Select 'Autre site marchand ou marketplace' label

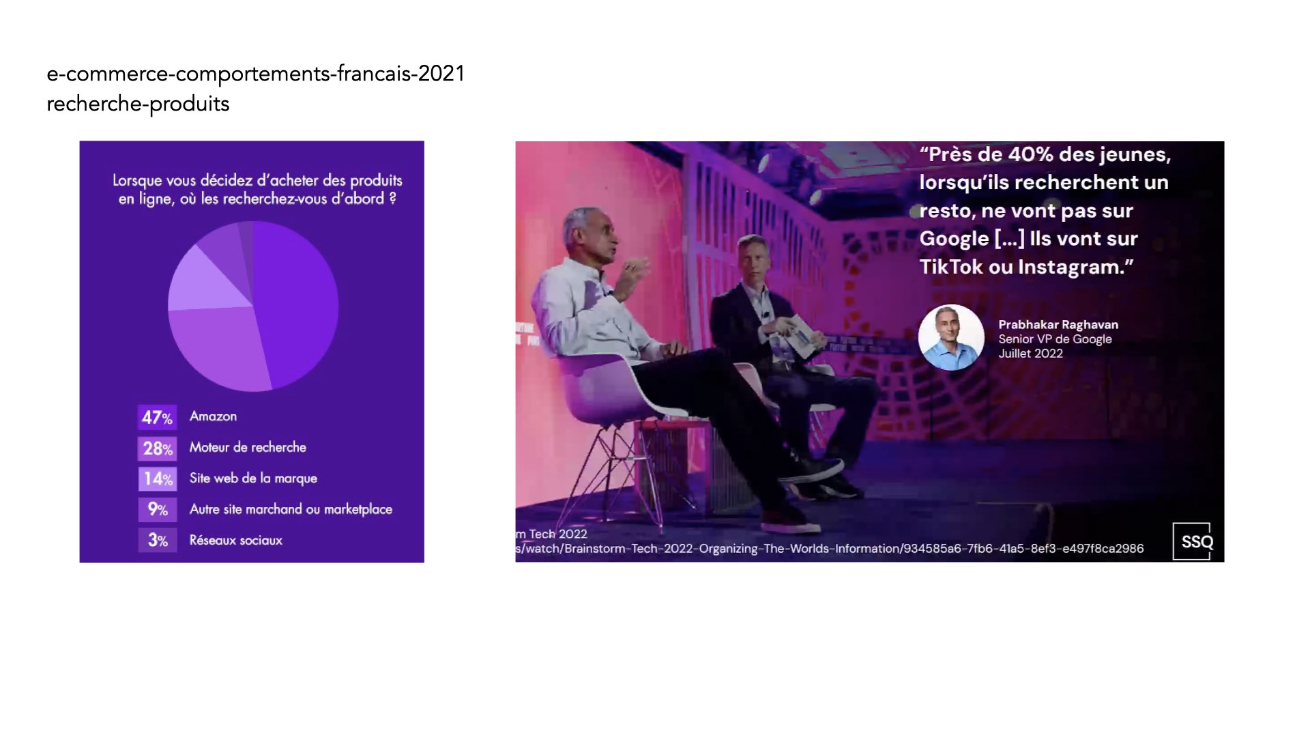click(x=291, y=509)
